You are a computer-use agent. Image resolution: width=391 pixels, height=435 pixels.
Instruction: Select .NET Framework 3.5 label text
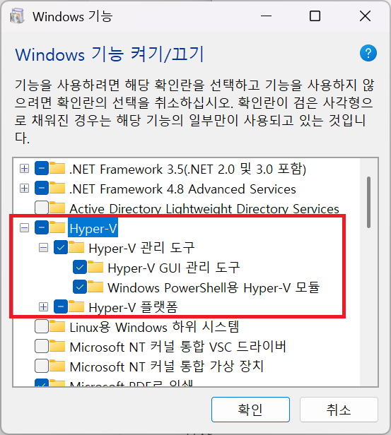[x=188, y=169]
